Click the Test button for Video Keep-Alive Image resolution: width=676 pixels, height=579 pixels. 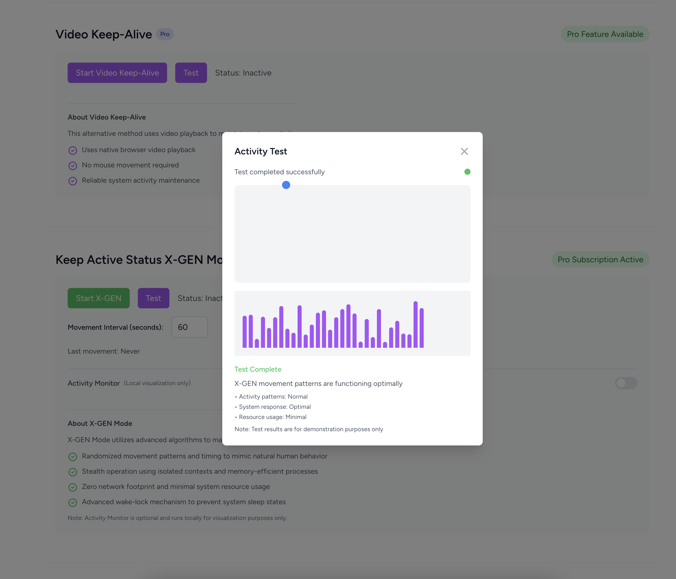coord(191,73)
